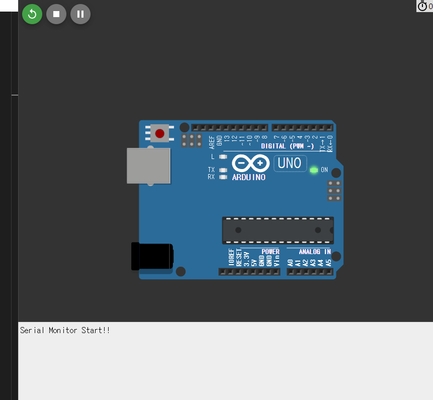
Task: Click the TX 1 pin socket
Action: click(x=322, y=128)
